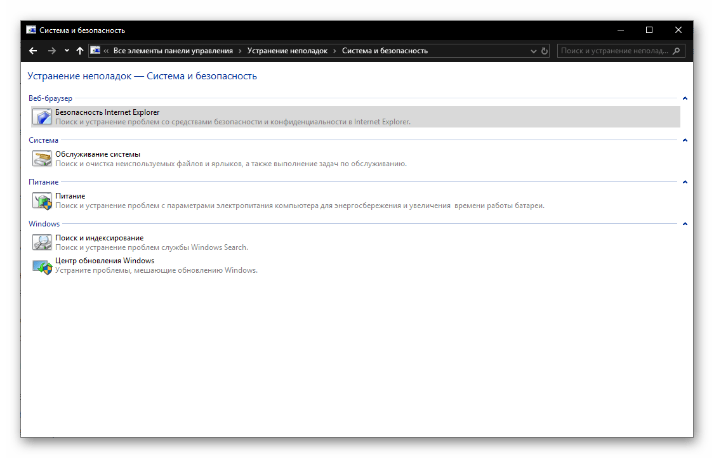Collapse the Веб-браузер section
The height and width of the screenshot is (458, 714).
[x=685, y=98]
